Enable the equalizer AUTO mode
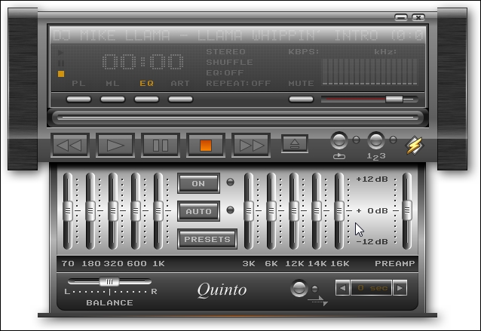 click(198, 211)
